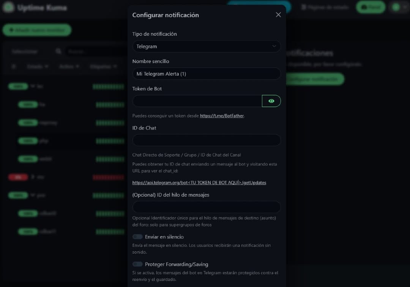Click the blurred green add monitor button
Screen dimensions: 410x287
click(x=37, y=30)
